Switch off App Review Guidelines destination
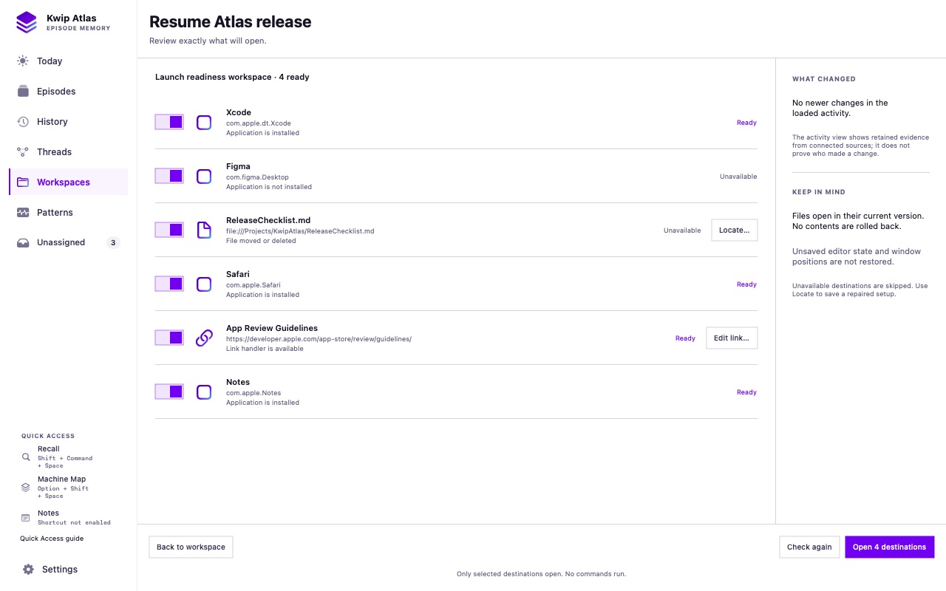 pyautogui.click(x=169, y=338)
